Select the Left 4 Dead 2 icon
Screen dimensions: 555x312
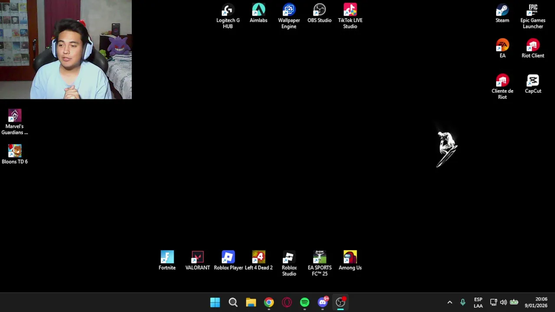coord(259,260)
